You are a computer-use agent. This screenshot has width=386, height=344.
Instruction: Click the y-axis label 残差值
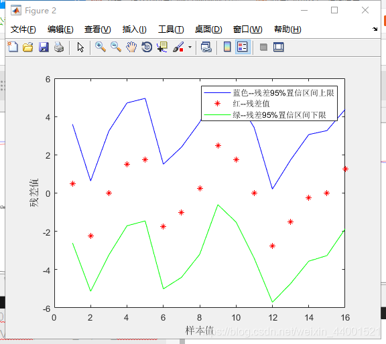(34, 193)
